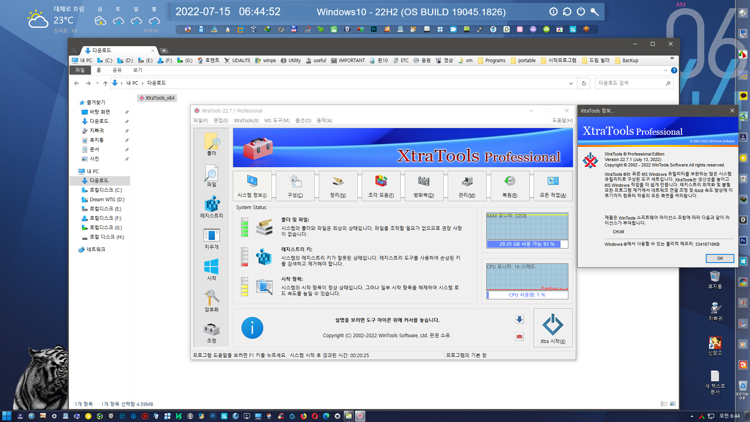Select the 시스템 정보 category button
The height and width of the screenshot is (422, 750).
click(252, 186)
